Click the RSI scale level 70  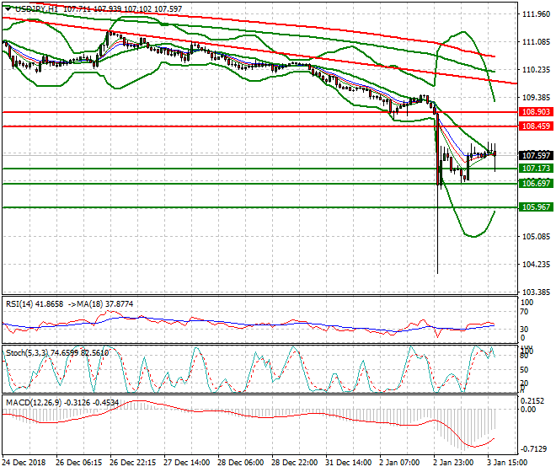click(524, 312)
